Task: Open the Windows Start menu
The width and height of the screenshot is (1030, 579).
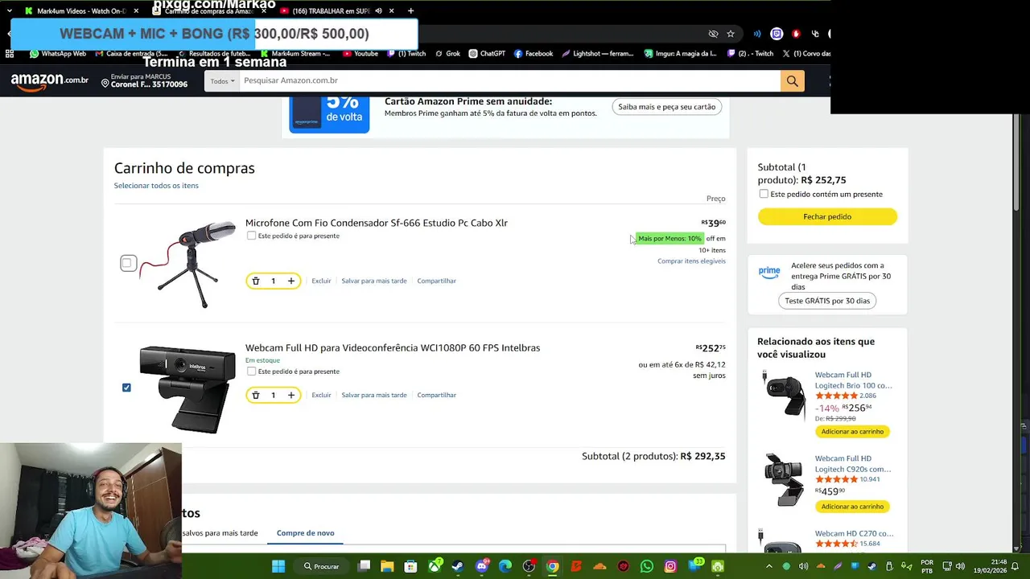Action: 278,566
